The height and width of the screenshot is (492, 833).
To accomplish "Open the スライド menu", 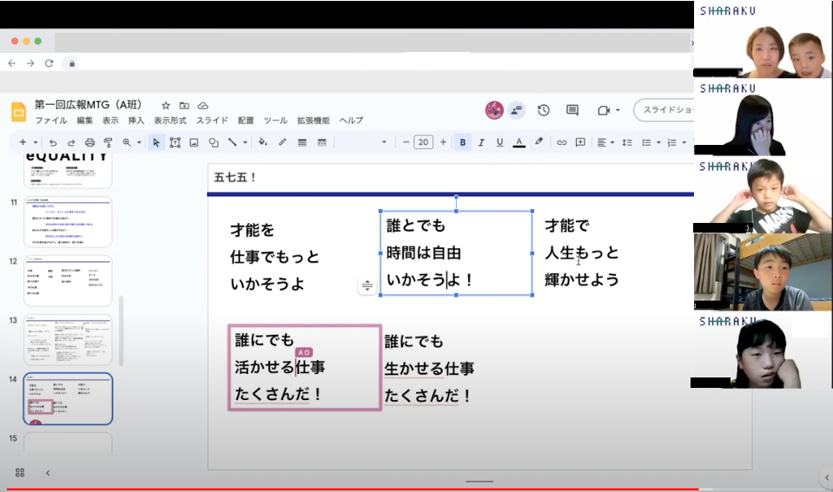I will pyautogui.click(x=212, y=121).
